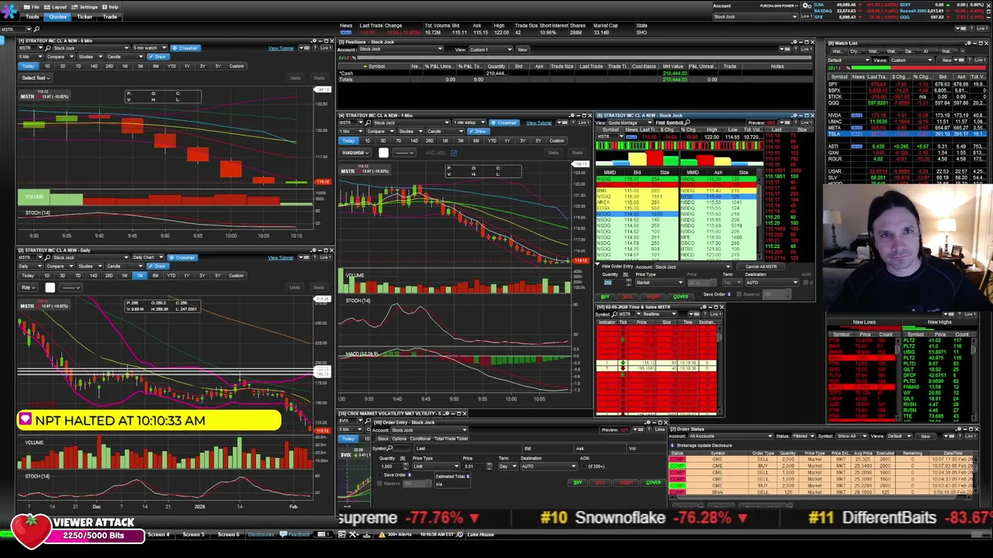Image resolution: width=993 pixels, height=558 pixels.
Task: Expand Studies dropdown in the 5 Min chart
Action: pyautogui.click(x=91, y=57)
